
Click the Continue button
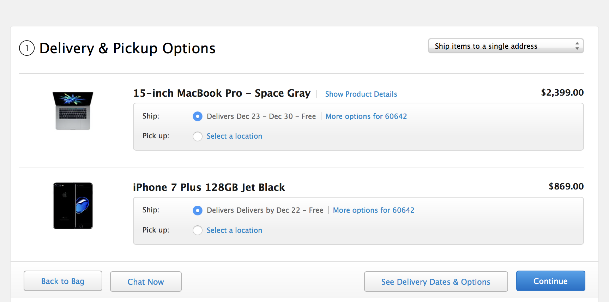click(550, 281)
